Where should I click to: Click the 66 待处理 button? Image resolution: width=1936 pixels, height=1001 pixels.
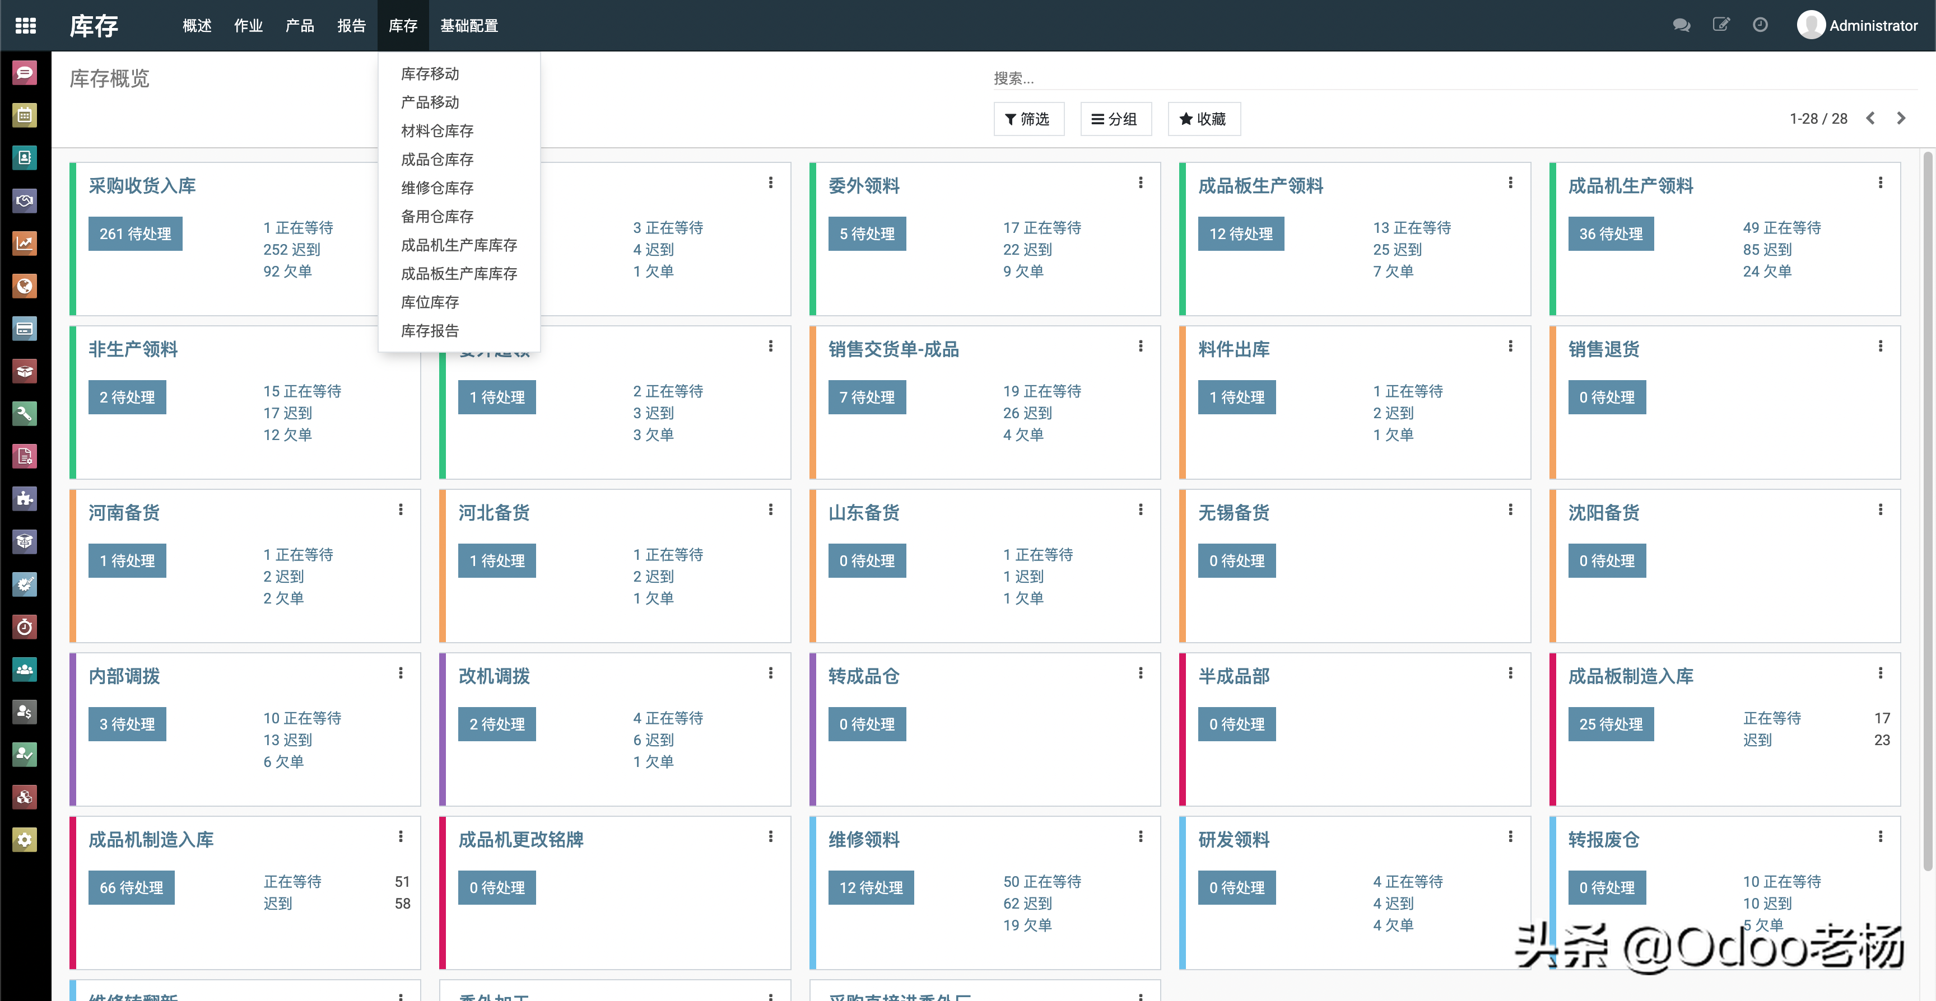[x=132, y=887]
